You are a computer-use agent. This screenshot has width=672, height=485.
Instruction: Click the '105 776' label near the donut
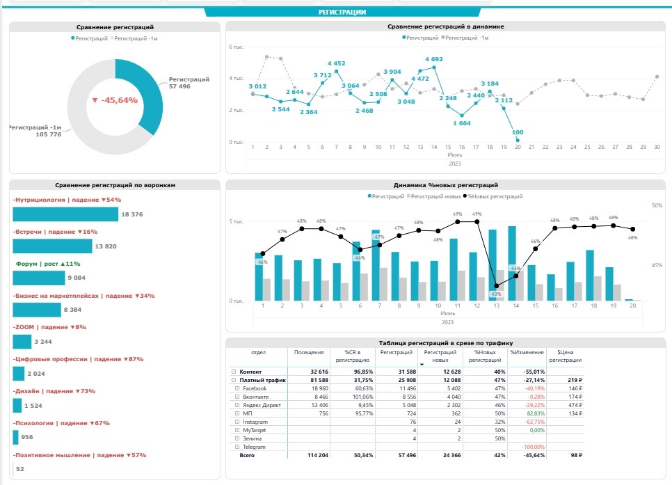[49, 134]
